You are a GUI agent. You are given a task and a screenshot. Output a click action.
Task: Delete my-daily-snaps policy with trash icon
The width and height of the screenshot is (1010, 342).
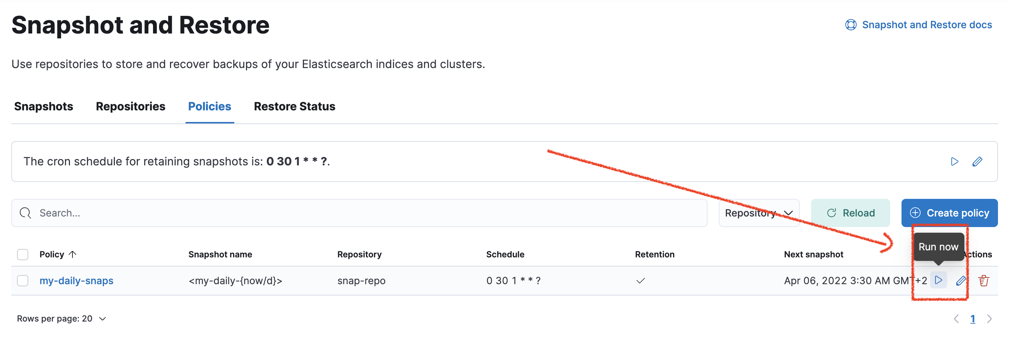click(x=983, y=281)
